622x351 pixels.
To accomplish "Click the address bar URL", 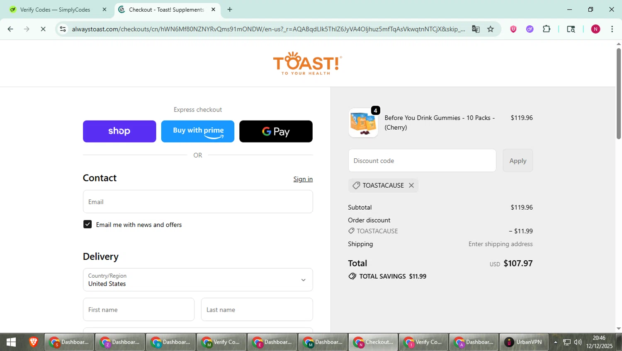I will [268, 29].
